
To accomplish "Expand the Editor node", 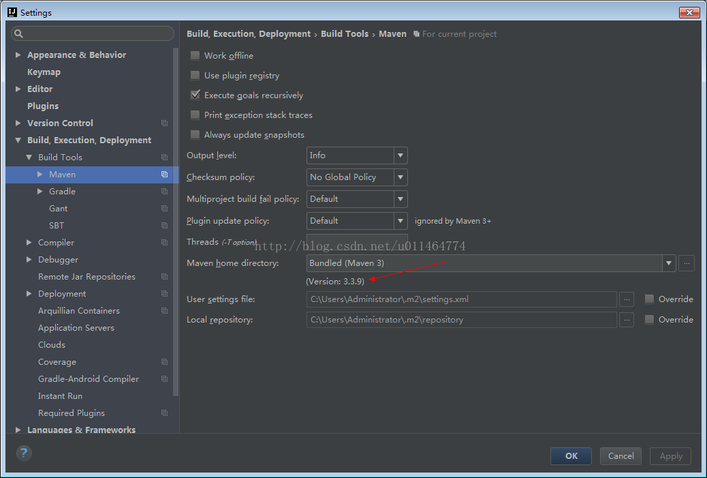I will point(18,89).
